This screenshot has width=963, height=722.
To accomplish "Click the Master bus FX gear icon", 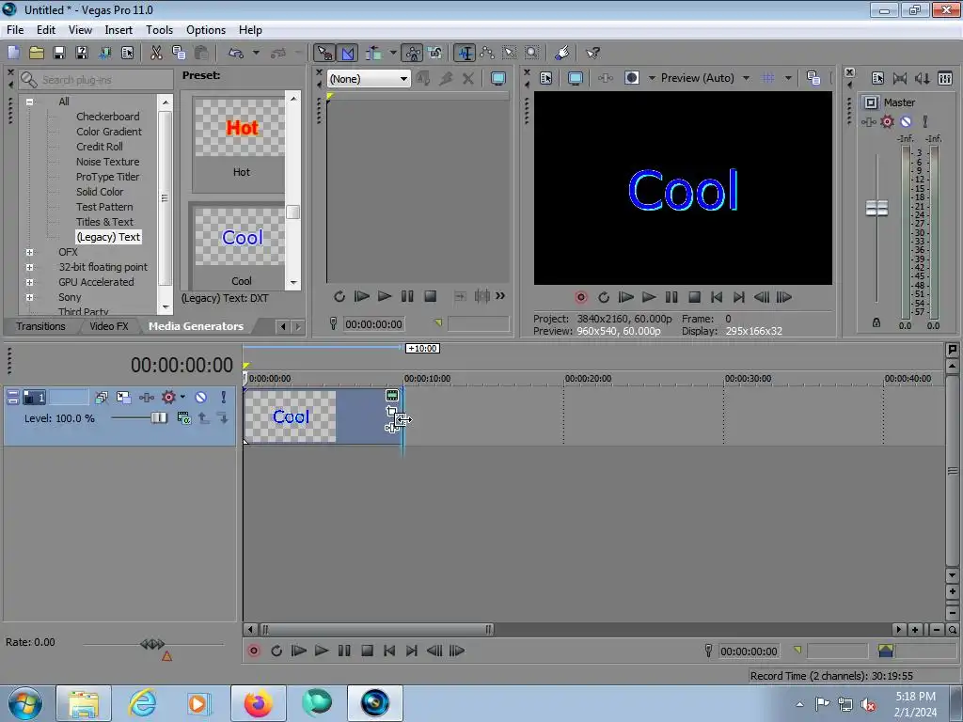I will pos(888,121).
